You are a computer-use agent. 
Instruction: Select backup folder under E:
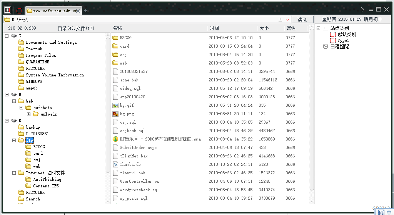(33, 127)
